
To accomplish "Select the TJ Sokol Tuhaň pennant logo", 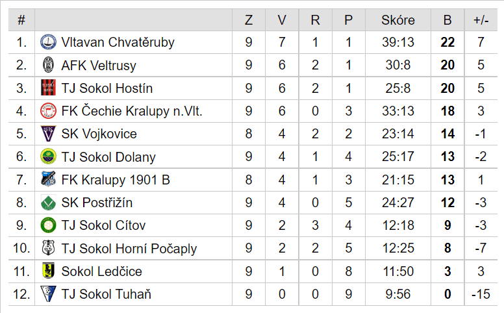I will click(x=48, y=294).
